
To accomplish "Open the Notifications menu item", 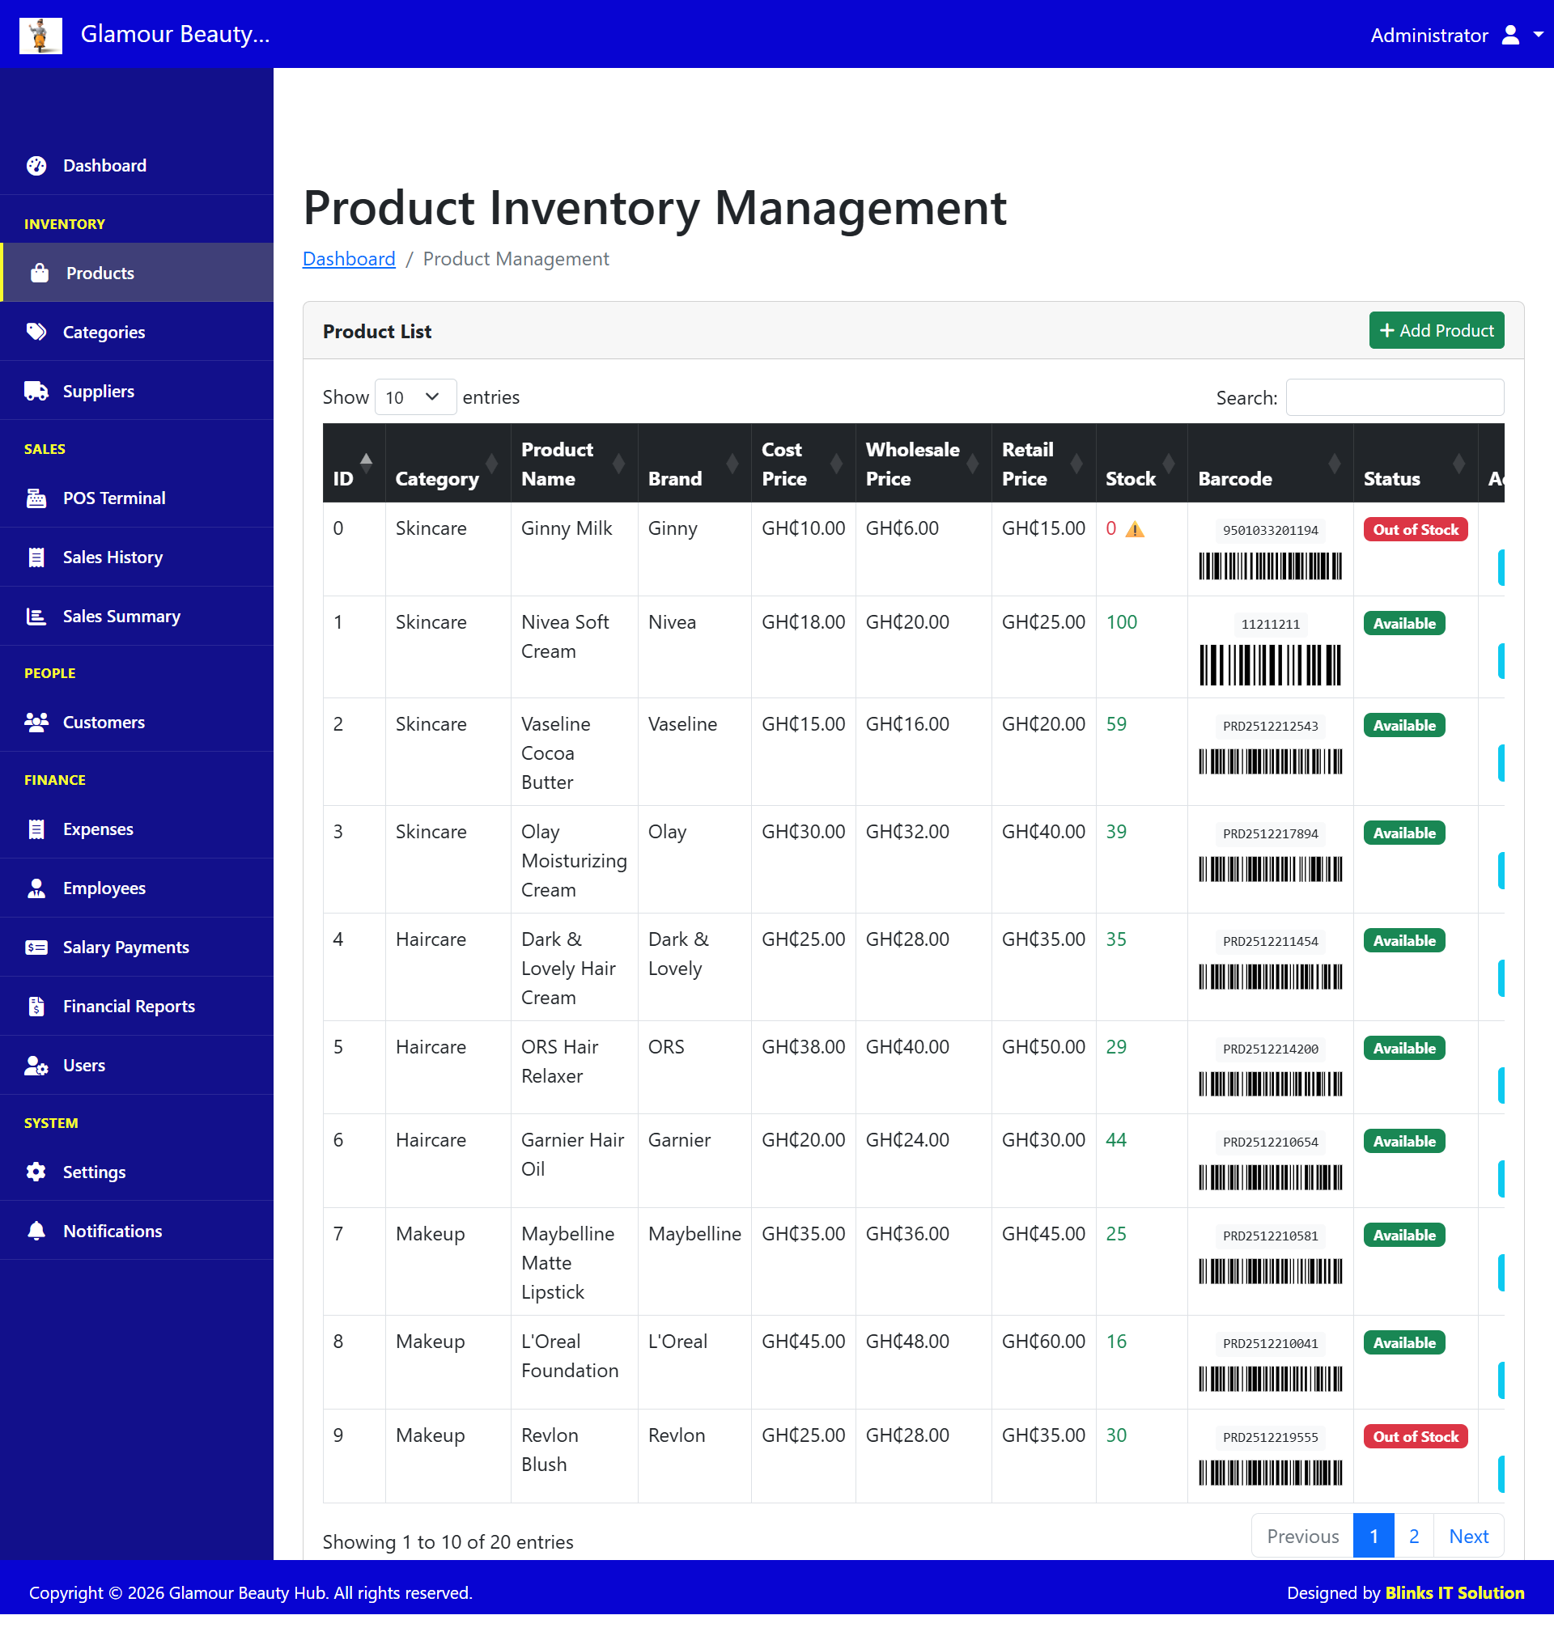I will 137,1231.
